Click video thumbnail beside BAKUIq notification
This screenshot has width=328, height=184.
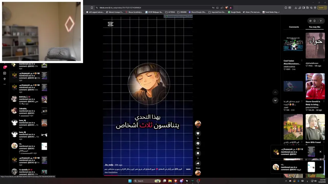44,99
